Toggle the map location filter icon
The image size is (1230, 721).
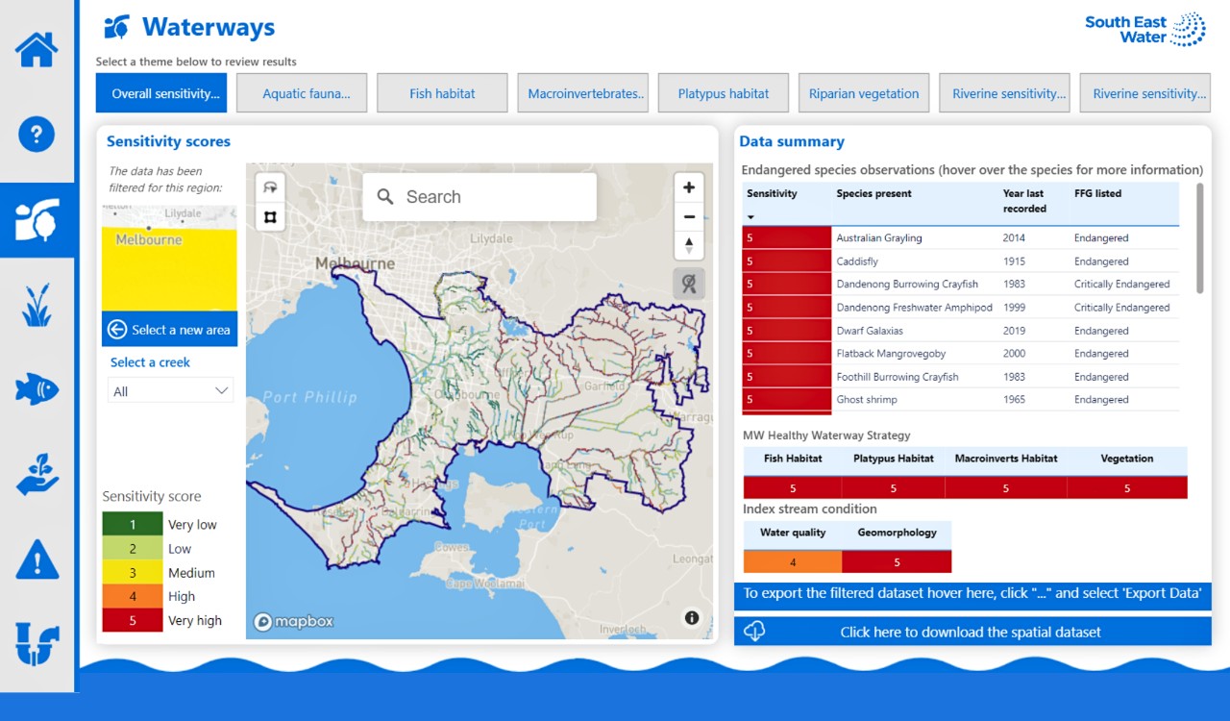pos(689,284)
